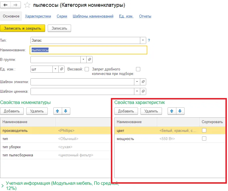Screen dimensions: 228x191
Task: Check Сортировать for the цвет row
Action: point(204,130)
